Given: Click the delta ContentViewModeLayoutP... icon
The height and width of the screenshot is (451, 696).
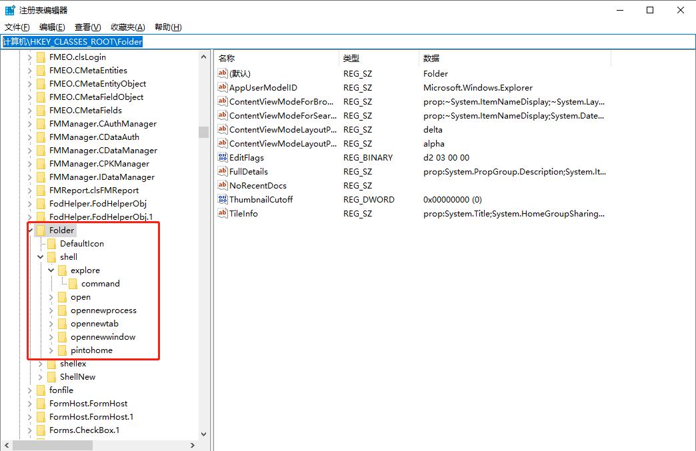Looking at the screenshot, I should click(x=223, y=129).
